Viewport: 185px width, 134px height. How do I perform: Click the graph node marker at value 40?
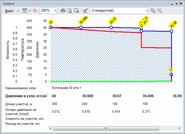51,27
